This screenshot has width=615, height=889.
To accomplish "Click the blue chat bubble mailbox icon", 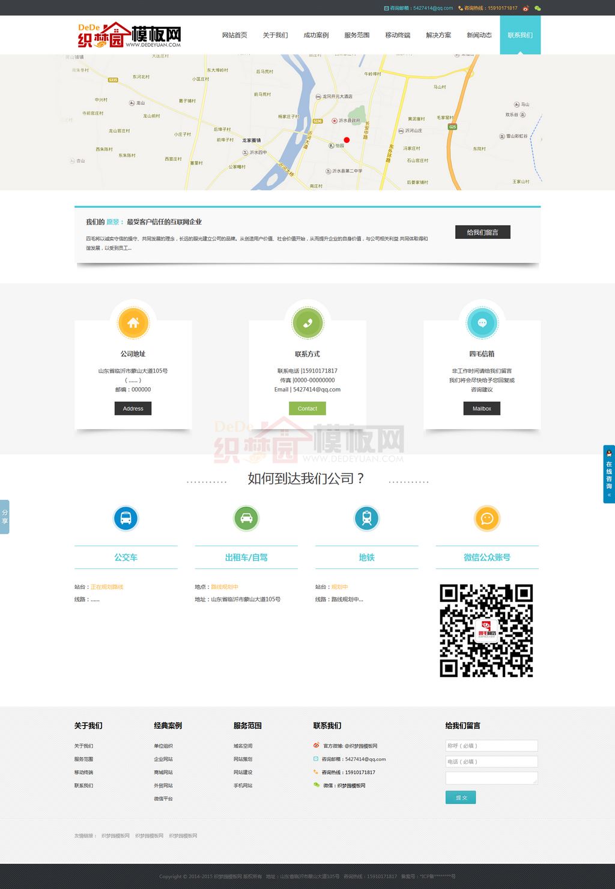I will point(482,323).
